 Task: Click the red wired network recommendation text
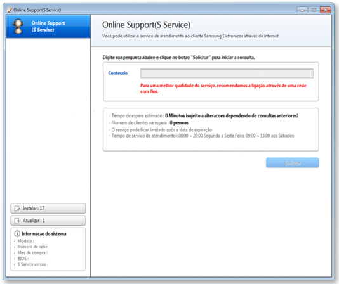click(x=223, y=88)
